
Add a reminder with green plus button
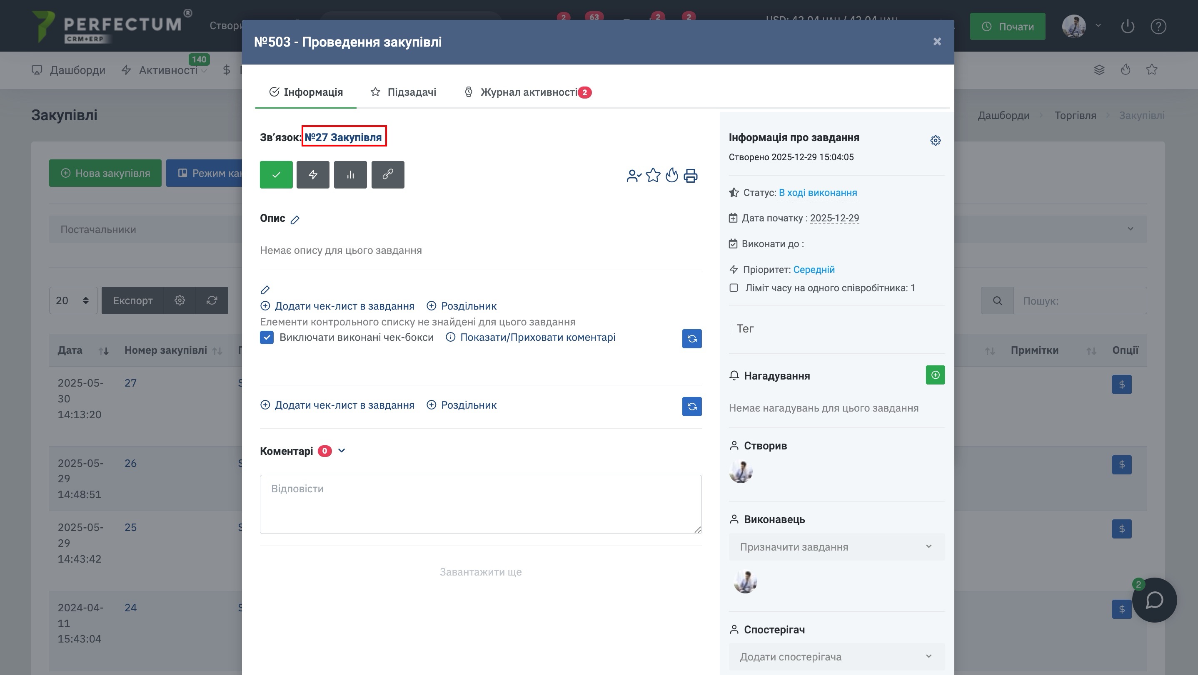[935, 375]
